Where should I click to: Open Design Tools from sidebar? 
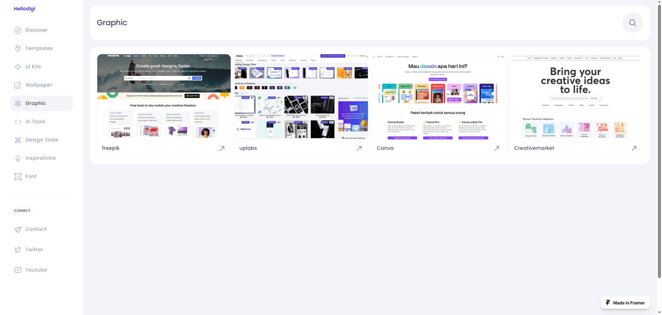click(x=41, y=140)
